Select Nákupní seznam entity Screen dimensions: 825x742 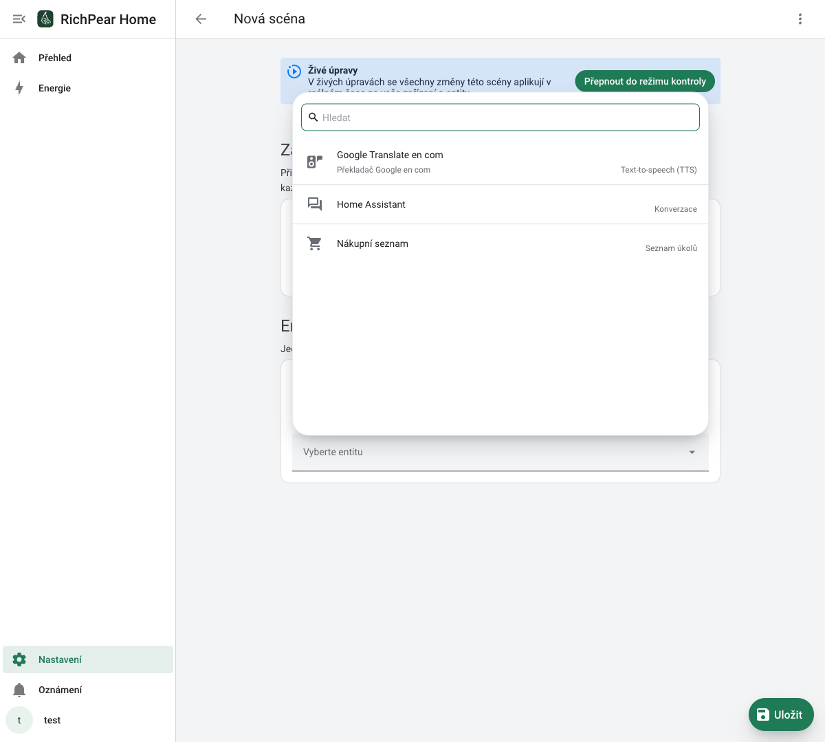tap(500, 243)
